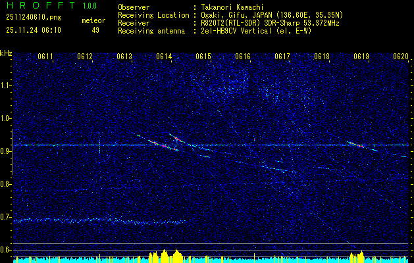Click the 1.1 kHz frequency label
This screenshot has width=414, height=263.
[6, 85]
